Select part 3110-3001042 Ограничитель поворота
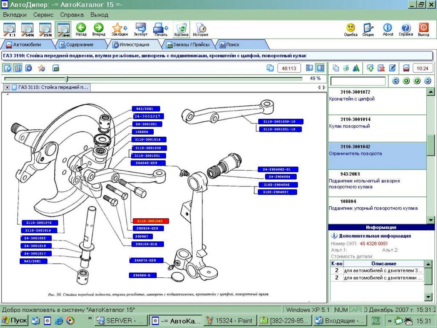 pos(377,156)
